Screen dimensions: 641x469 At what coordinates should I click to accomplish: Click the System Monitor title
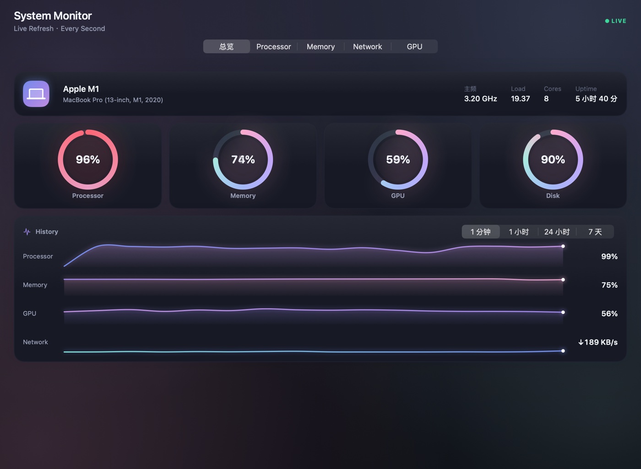coord(53,16)
